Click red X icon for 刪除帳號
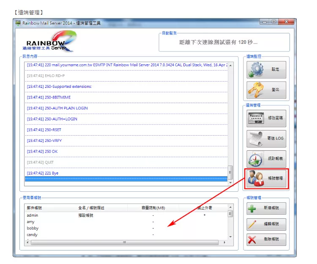317x264 pixels. [x=253, y=240]
